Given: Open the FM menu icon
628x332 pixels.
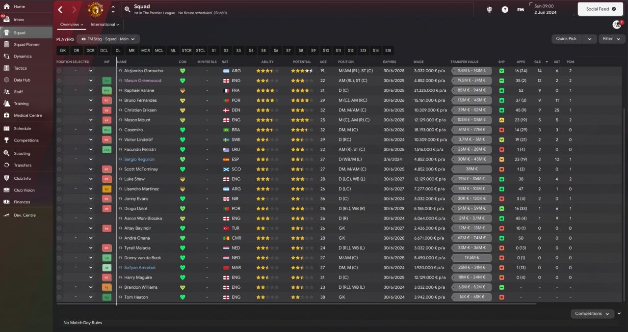Looking at the screenshot, I should [521, 9].
